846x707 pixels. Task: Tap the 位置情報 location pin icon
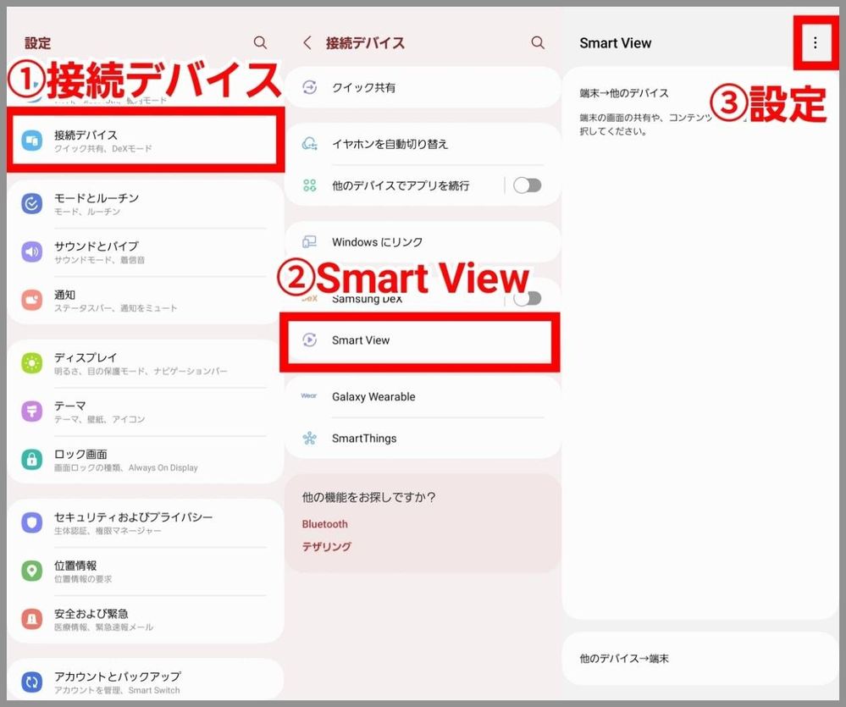tap(32, 571)
